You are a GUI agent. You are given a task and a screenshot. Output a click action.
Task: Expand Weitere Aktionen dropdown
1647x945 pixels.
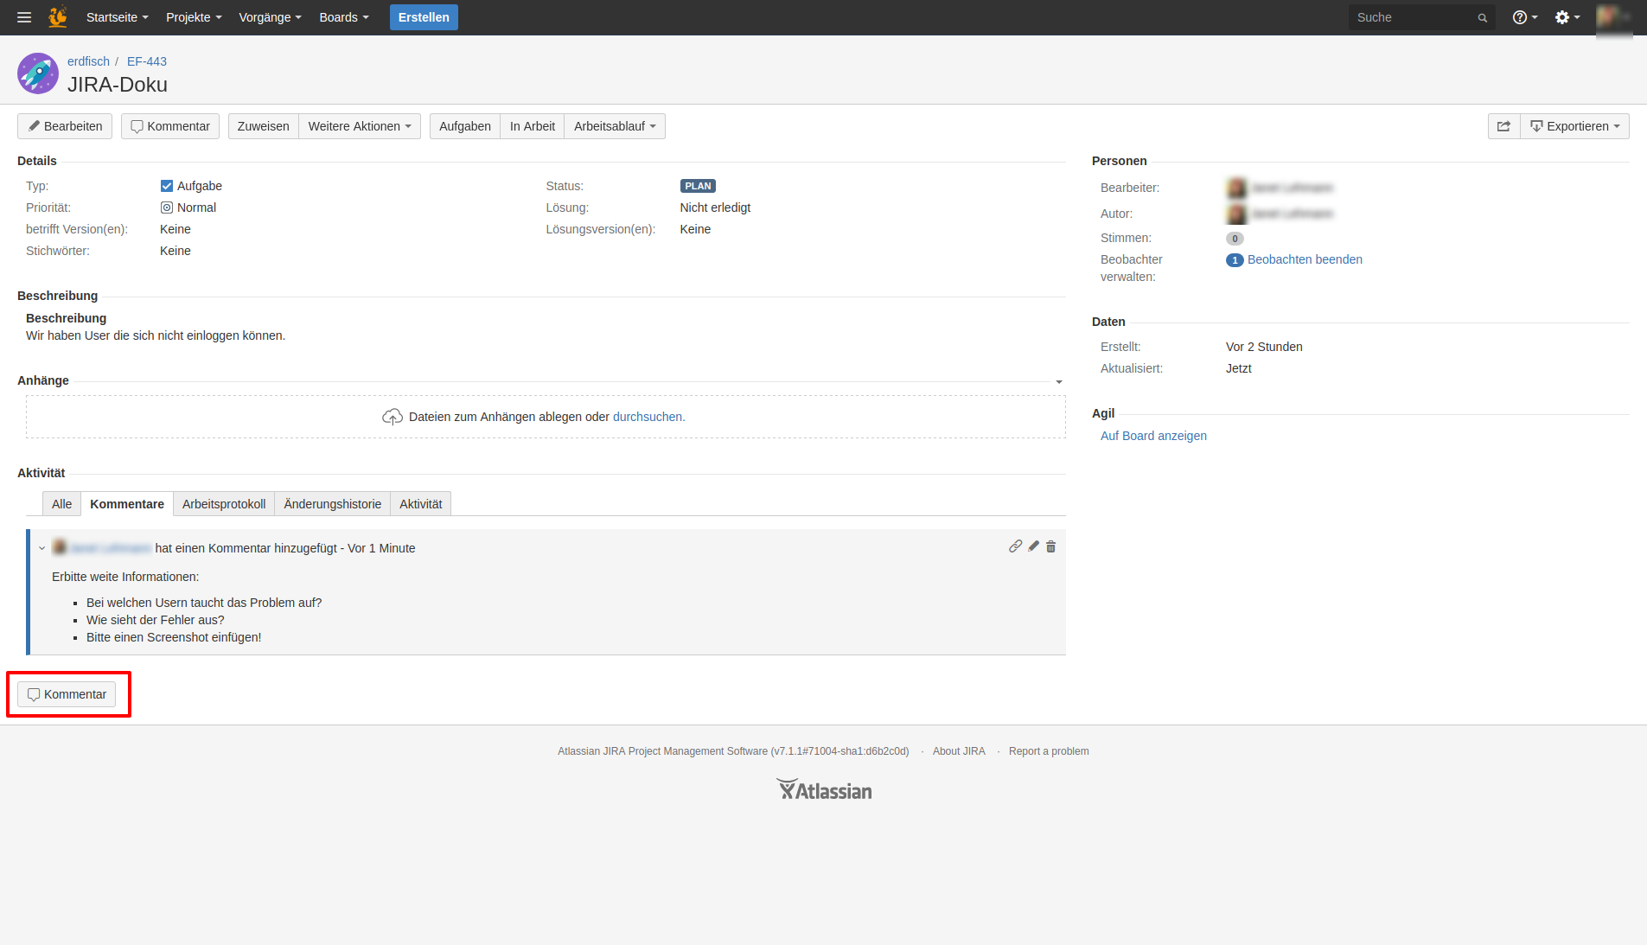[360, 126]
